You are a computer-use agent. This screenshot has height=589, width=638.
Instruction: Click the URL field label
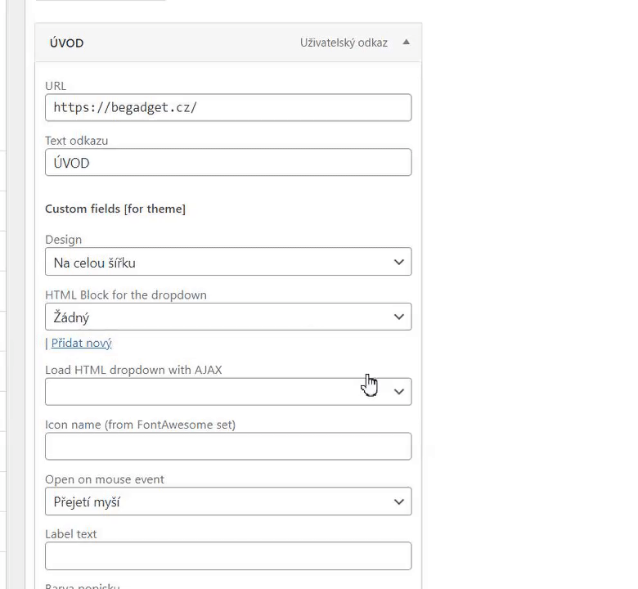tap(56, 86)
